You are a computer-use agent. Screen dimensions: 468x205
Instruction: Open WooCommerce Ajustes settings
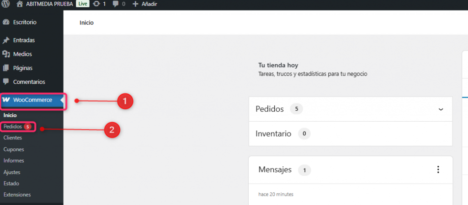click(11, 172)
